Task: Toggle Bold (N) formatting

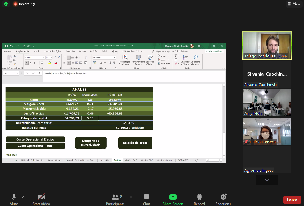Action: click(x=26, y=63)
